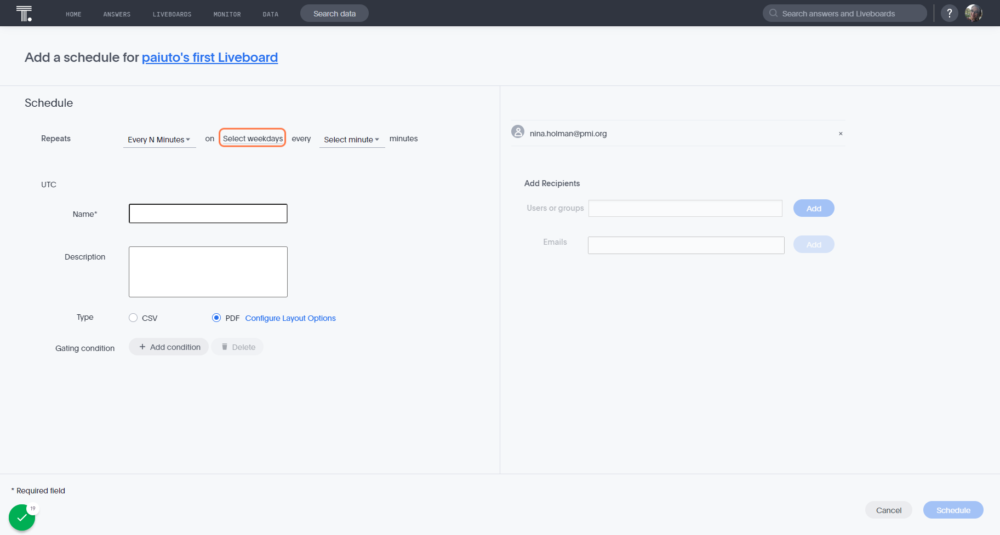Click the green checkmark badge icon

pyautogui.click(x=22, y=517)
